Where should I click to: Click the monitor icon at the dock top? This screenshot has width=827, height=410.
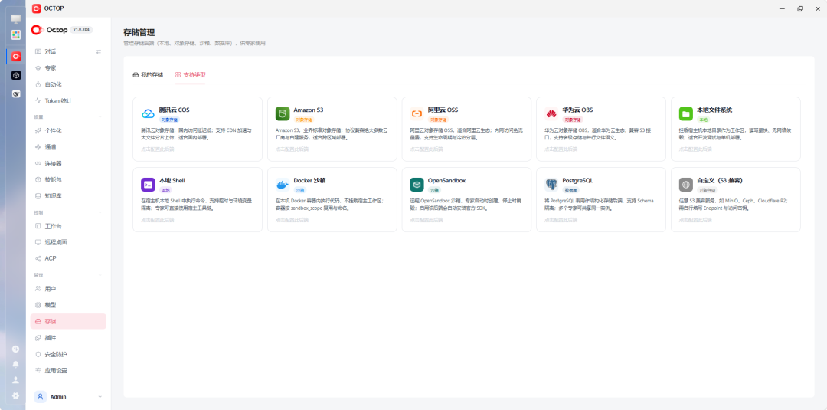pos(16,19)
